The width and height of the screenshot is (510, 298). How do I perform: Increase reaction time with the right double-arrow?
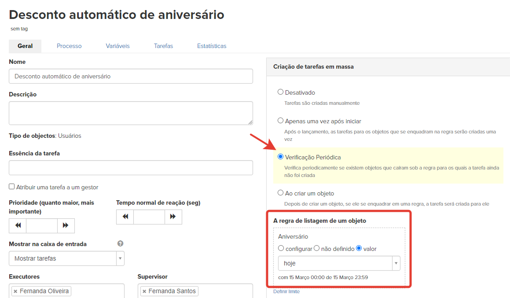173,217
